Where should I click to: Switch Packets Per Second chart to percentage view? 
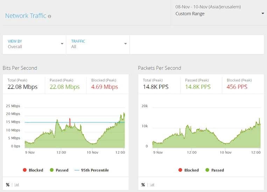pyautogui.click(x=143, y=185)
